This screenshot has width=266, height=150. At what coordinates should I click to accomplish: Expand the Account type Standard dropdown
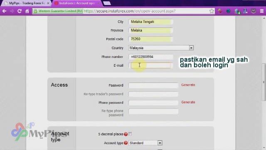coord(145,143)
